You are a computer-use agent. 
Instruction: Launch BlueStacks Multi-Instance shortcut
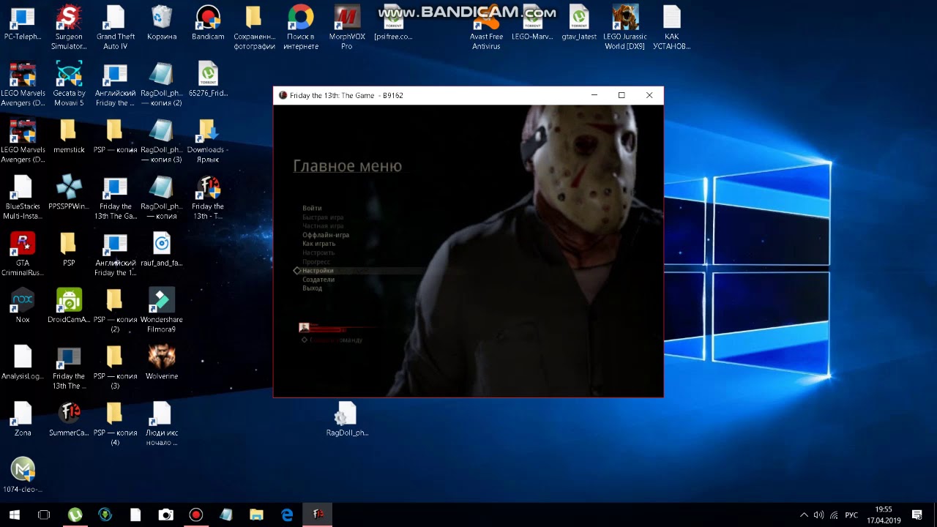(23, 198)
